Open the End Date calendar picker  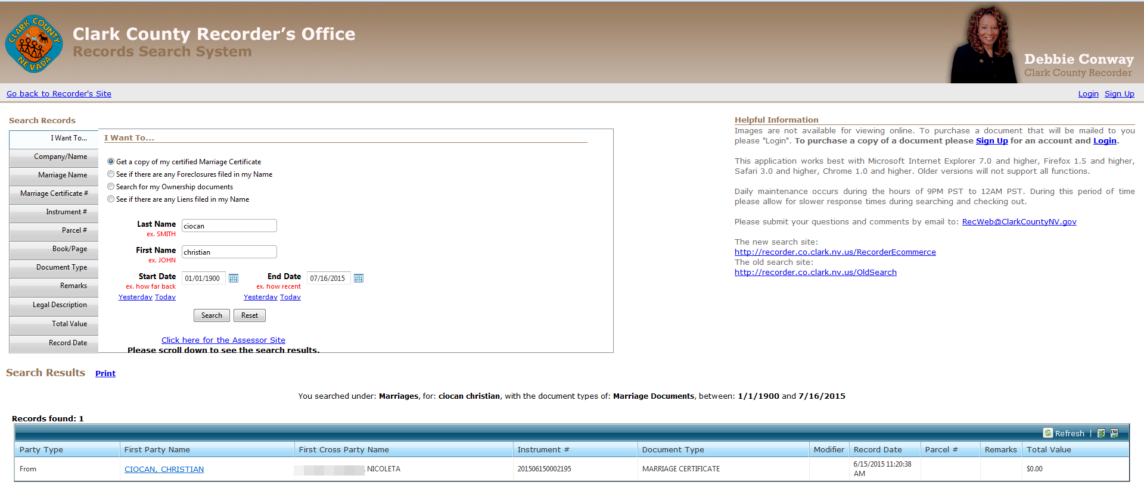click(x=359, y=279)
